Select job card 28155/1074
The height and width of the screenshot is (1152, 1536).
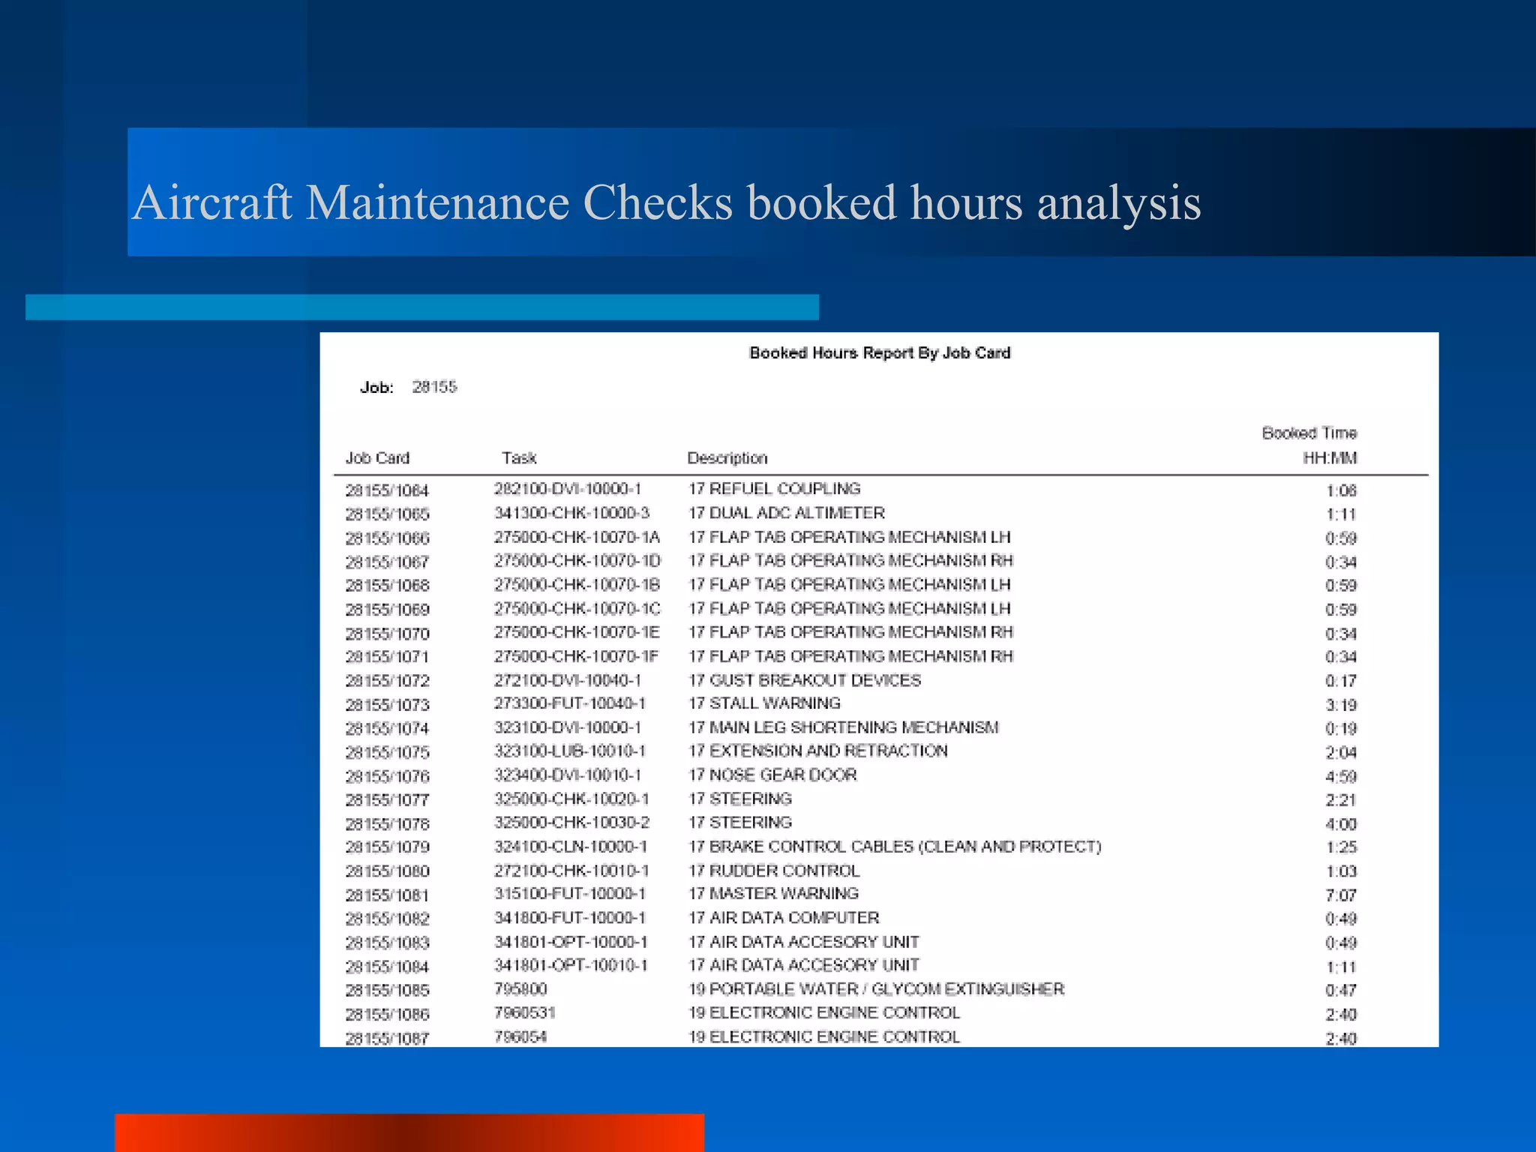tap(387, 729)
